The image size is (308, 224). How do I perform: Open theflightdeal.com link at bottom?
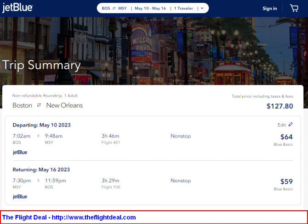point(94,217)
